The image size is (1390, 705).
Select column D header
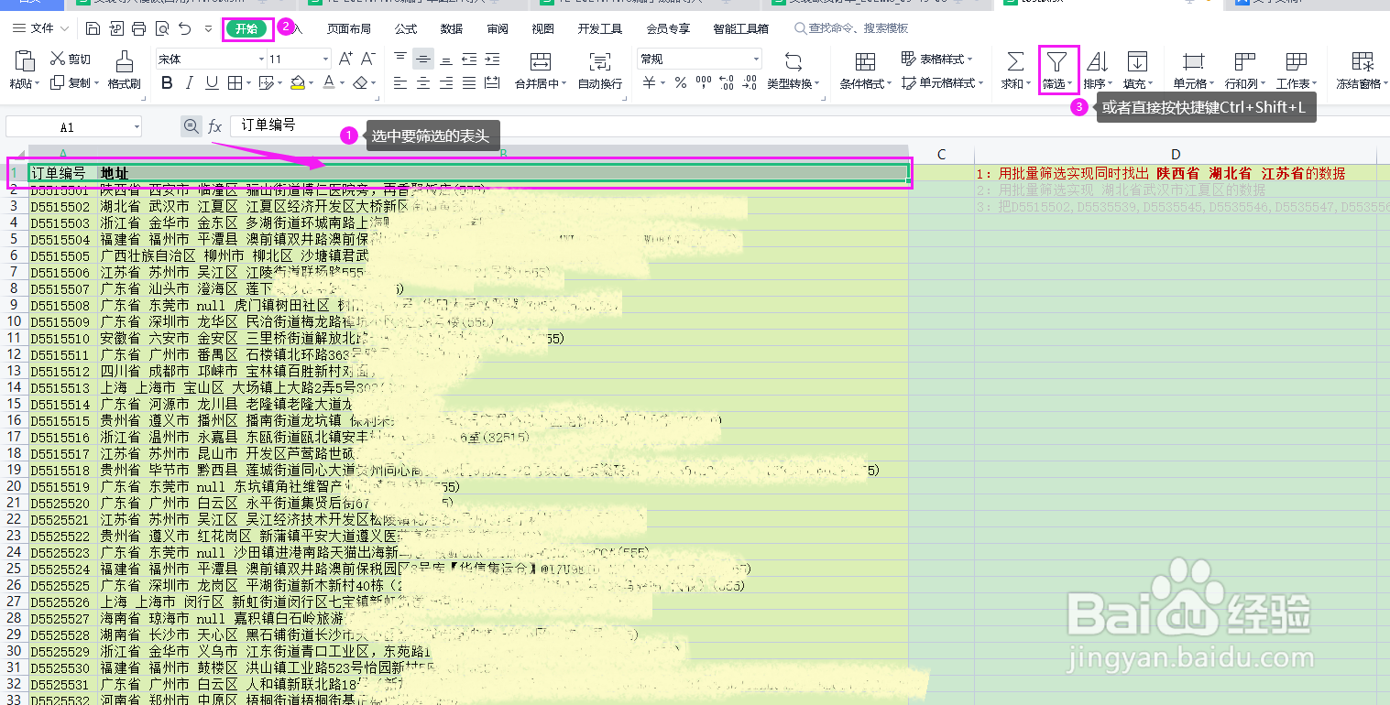point(1175,154)
